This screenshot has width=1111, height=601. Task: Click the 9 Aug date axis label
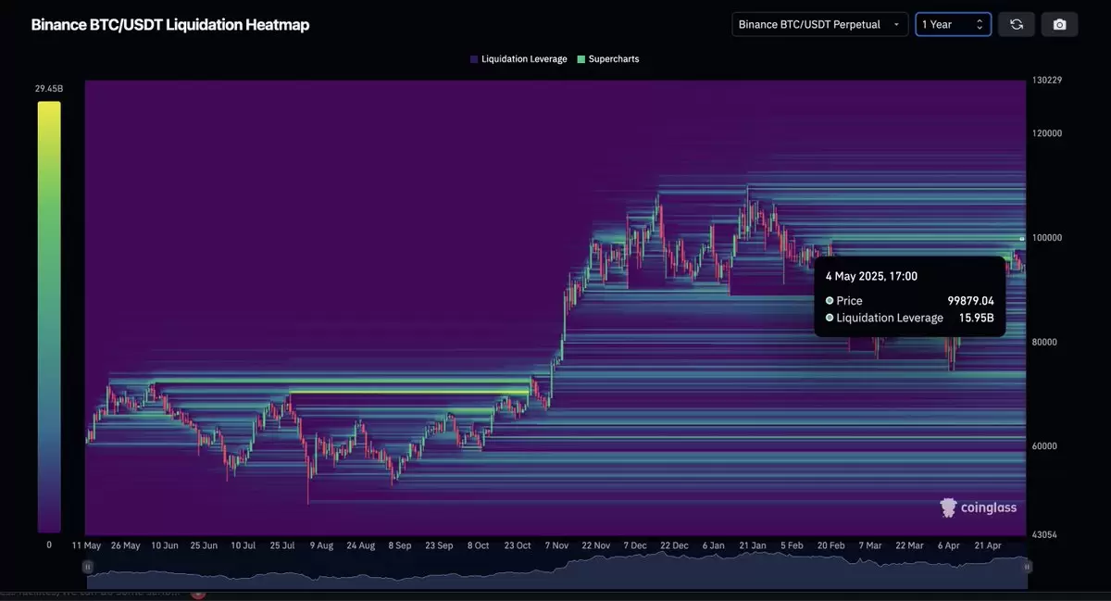tap(320, 546)
